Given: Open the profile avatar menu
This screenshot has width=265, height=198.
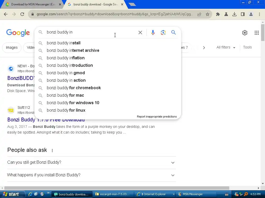Looking at the screenshot, I should (251, 14).
